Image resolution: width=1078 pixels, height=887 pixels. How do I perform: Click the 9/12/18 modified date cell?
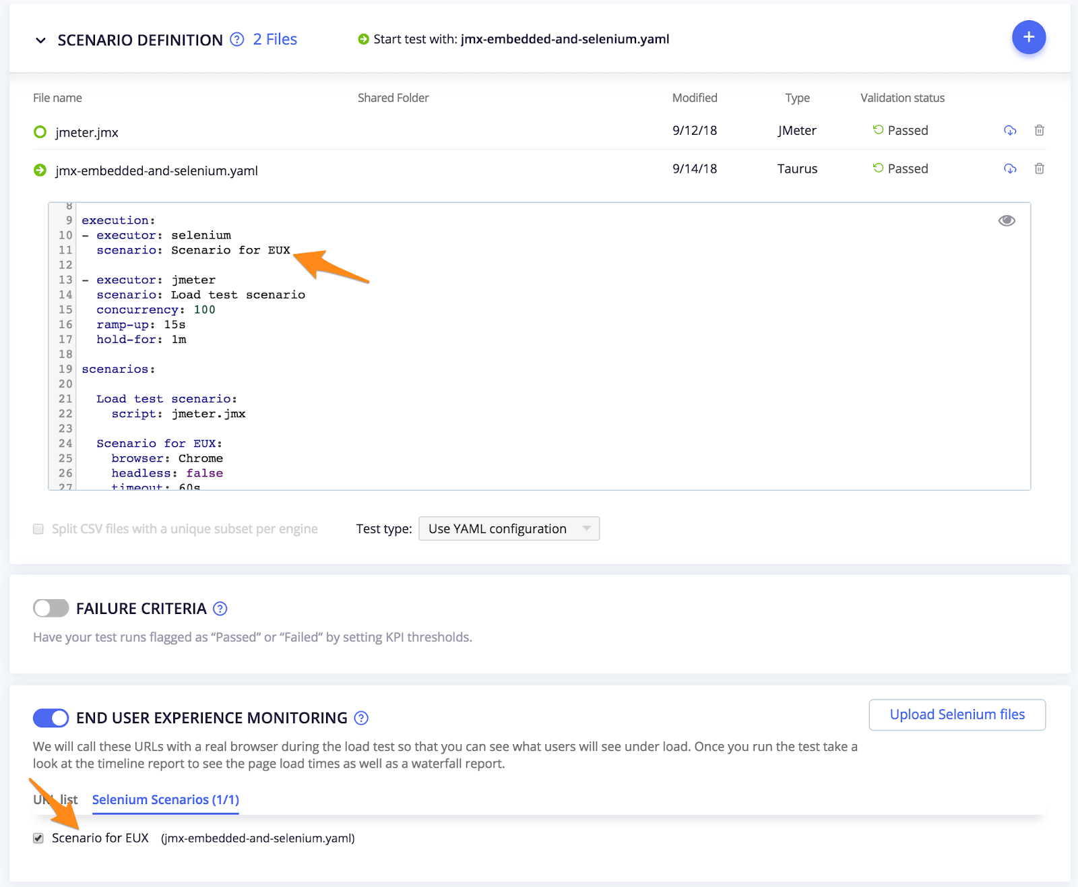click(x=695, y=130)
